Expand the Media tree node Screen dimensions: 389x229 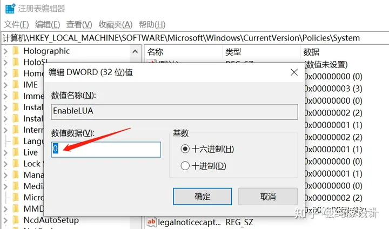tap(5, 186)
